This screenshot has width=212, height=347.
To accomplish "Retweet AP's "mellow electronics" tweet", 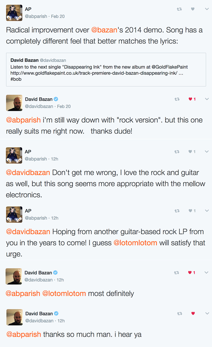I will point(177,152).
